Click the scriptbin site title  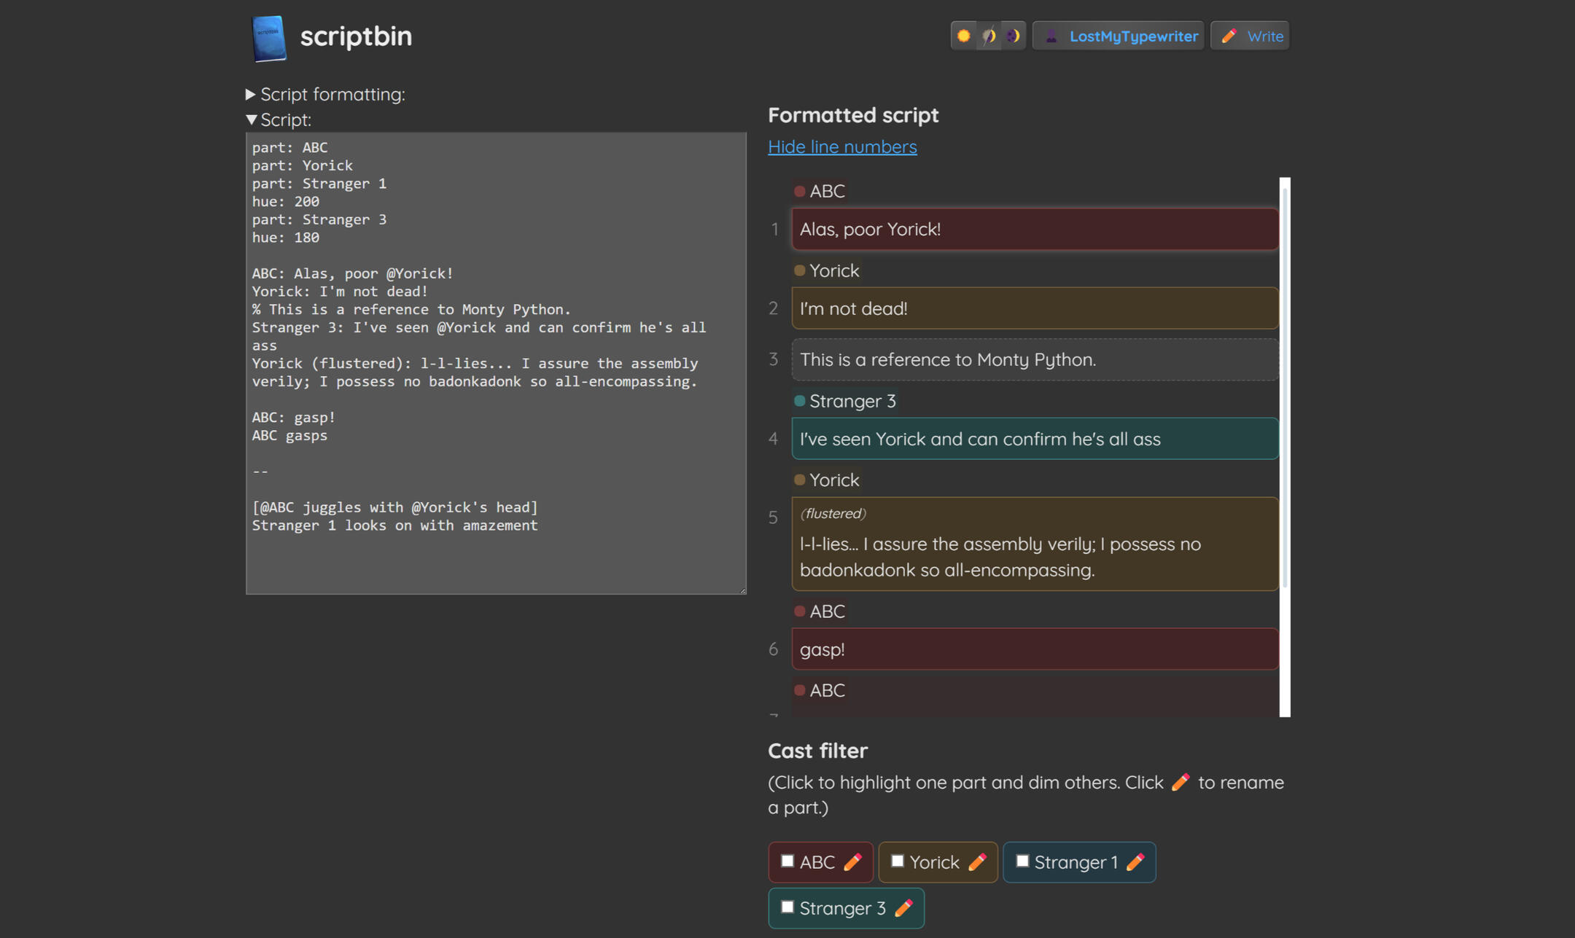pyautogui.click(x=356, y=36)
